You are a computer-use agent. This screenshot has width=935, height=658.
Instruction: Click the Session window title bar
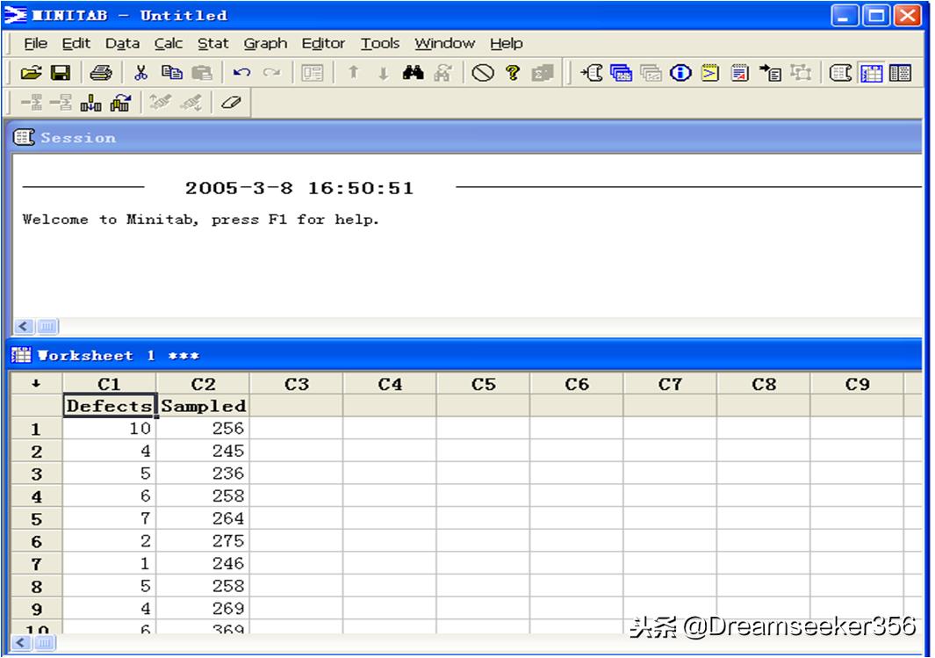466,138
